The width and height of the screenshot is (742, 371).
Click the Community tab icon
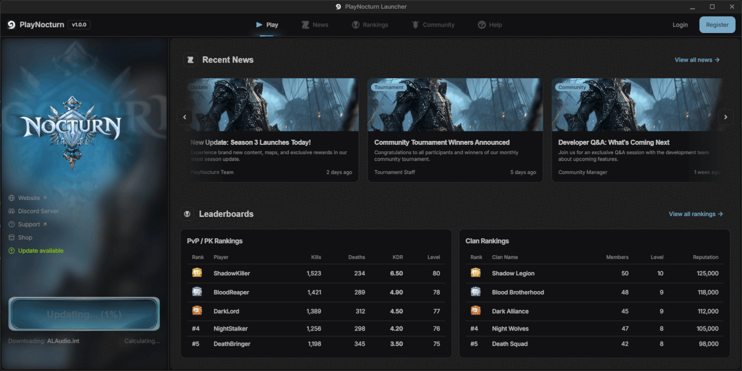pyautogui.click(x=415, y=25)
